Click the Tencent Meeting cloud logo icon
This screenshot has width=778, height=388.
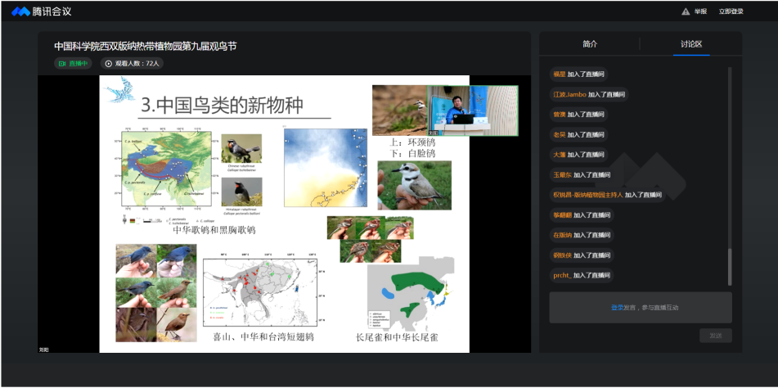pyautogui.click(x=20, y=11)
